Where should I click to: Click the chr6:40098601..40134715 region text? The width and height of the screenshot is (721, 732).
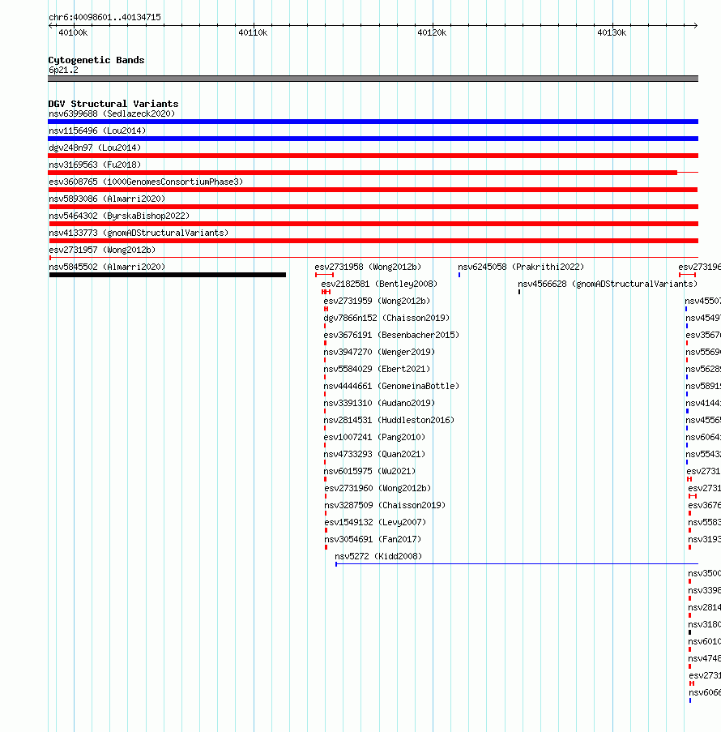coord(105,18)
